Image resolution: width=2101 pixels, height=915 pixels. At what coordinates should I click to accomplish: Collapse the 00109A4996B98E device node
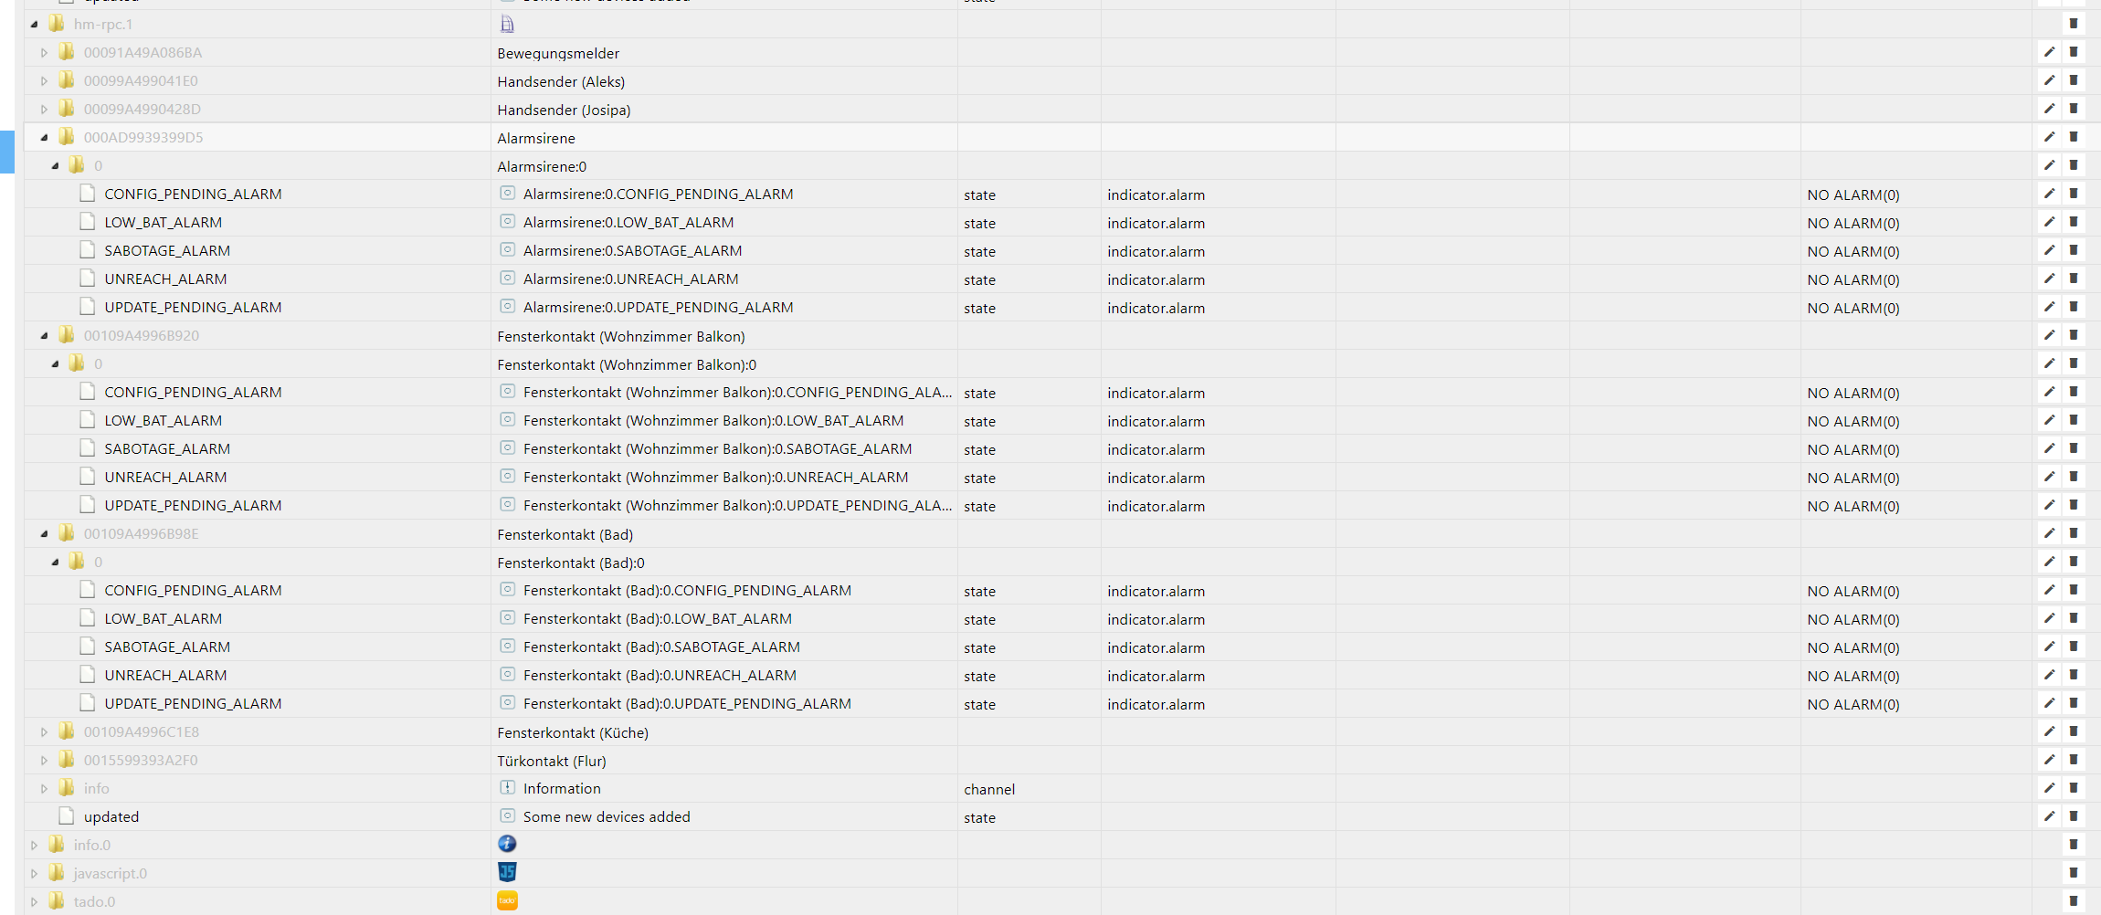click(44, 534)
